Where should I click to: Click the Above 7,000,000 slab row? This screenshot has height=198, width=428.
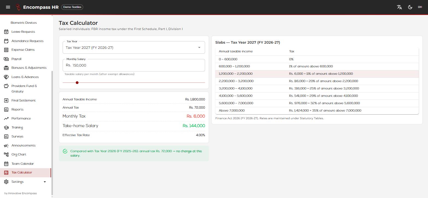click(x=317, y=111)
